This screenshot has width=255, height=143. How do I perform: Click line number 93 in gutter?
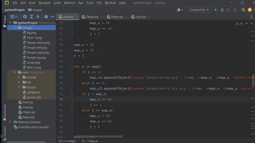point(61,99)
